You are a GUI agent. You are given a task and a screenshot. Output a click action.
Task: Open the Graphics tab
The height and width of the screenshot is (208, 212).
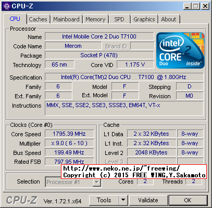point(144,19)
